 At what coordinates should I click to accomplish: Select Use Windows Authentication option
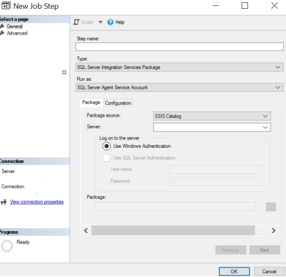click(x=107, y=146)
